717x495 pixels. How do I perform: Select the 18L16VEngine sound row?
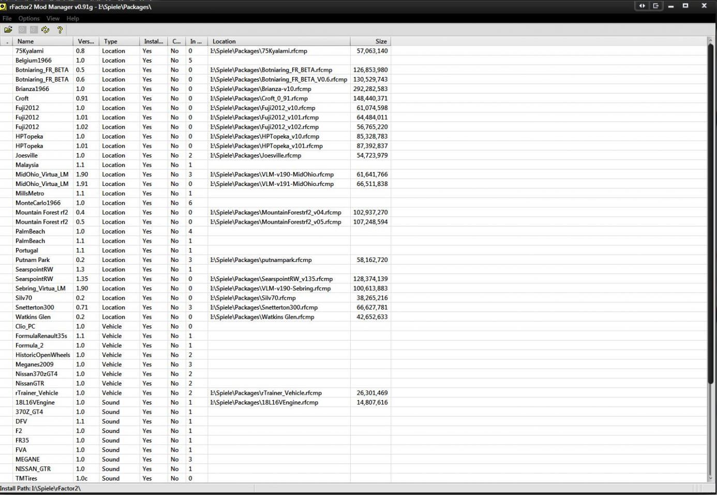[196, 403]
